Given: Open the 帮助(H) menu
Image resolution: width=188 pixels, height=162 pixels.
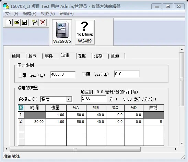Looking at the screenshot, I should pyautogui.click(x=67, y=14).
